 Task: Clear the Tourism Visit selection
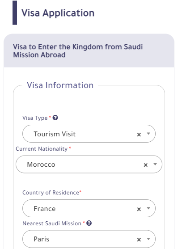point(139,135)
